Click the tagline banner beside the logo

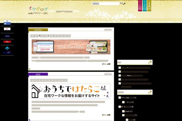[64, 11]
